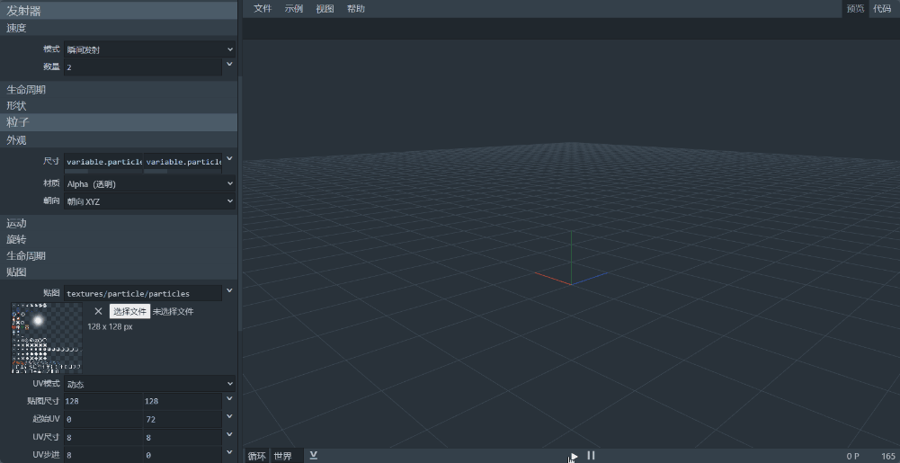Click the 粒子 header

pyautogui.click(x=119, y=122)
